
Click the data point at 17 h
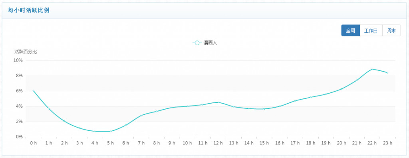click(x=295, y=101)
